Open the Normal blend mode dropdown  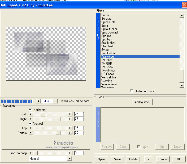coord(69,159)
